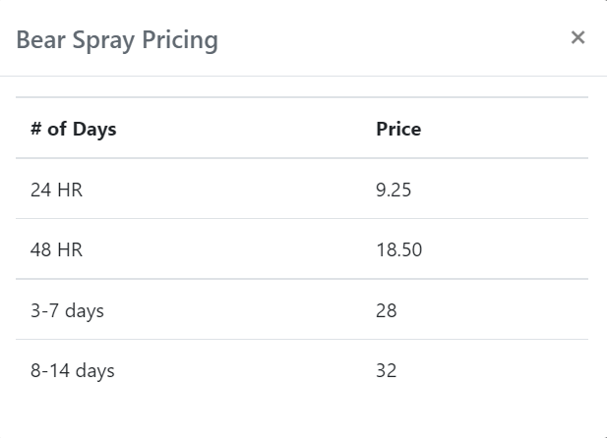Click the HR text in the 24 HR row
Image resolution: width=607 pixels, height=438 pixels.
coord(70,190)
